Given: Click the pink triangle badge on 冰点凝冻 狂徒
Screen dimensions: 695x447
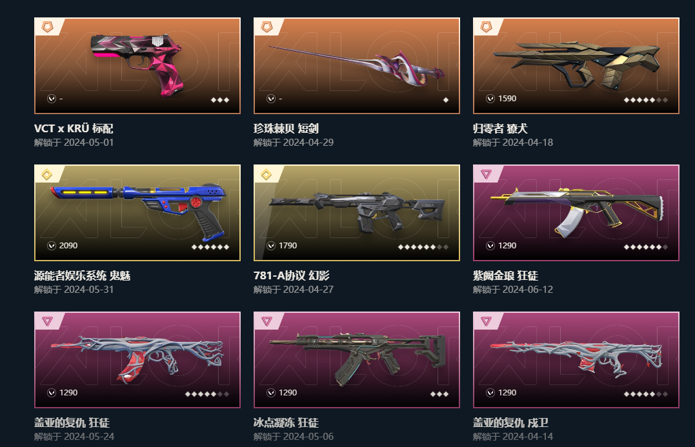Looking at the screenshot, I should tap(267, 321).
